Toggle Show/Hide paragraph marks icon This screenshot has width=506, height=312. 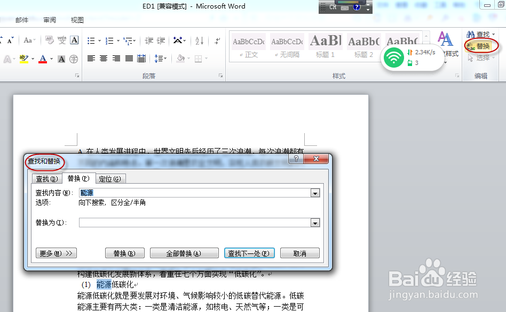pyautogui.click(x=217, y=40)
